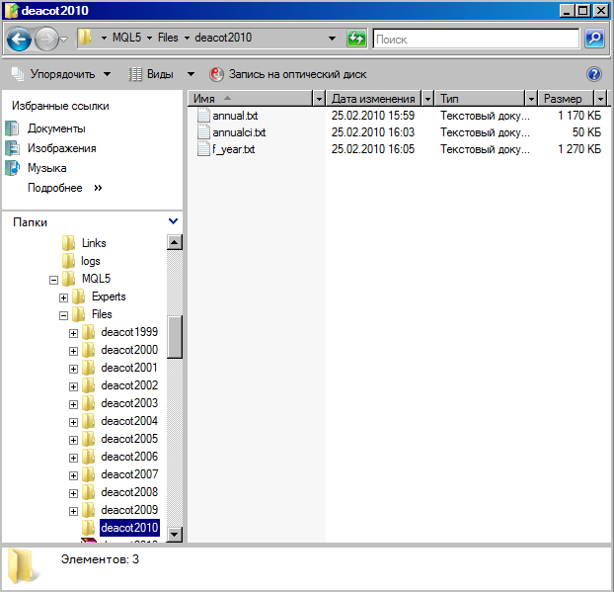Open the Help question mark icon
Screen dimensions: 614x592
coord(593,74)
